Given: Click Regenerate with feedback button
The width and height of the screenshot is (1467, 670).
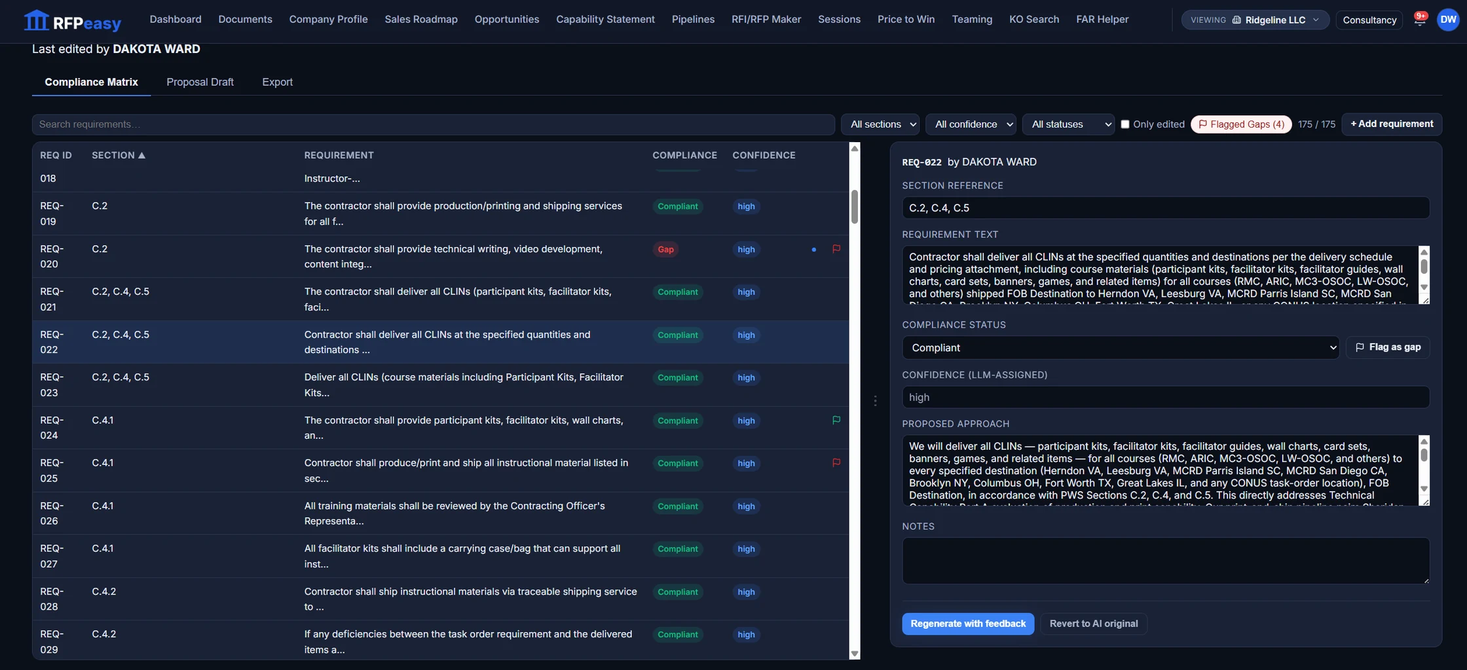Looking at the screenshot, I should pyautogui.click(x=968, y=623).
